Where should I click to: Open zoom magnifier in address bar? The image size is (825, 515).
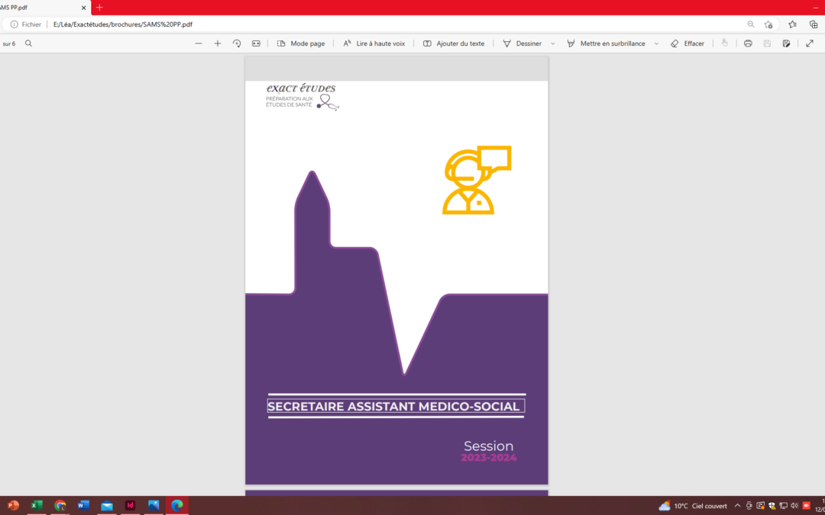[751, 24]
